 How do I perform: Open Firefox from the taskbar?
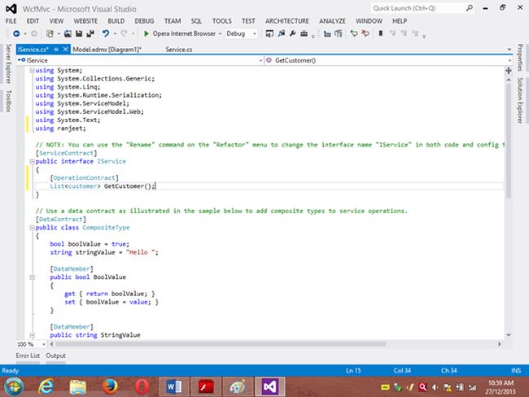click(109, 384)
